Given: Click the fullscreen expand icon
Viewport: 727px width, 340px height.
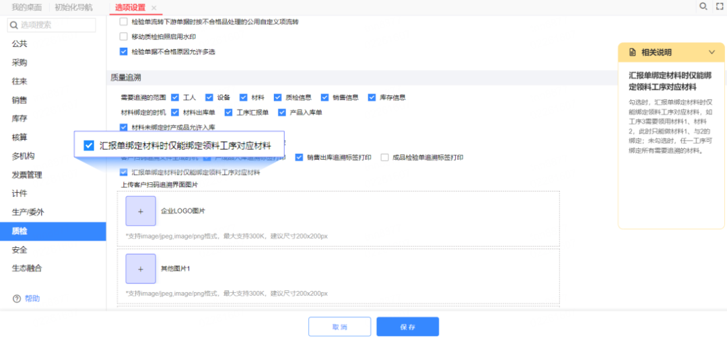Looking at the screenshot, I should (x=720, y=7).
